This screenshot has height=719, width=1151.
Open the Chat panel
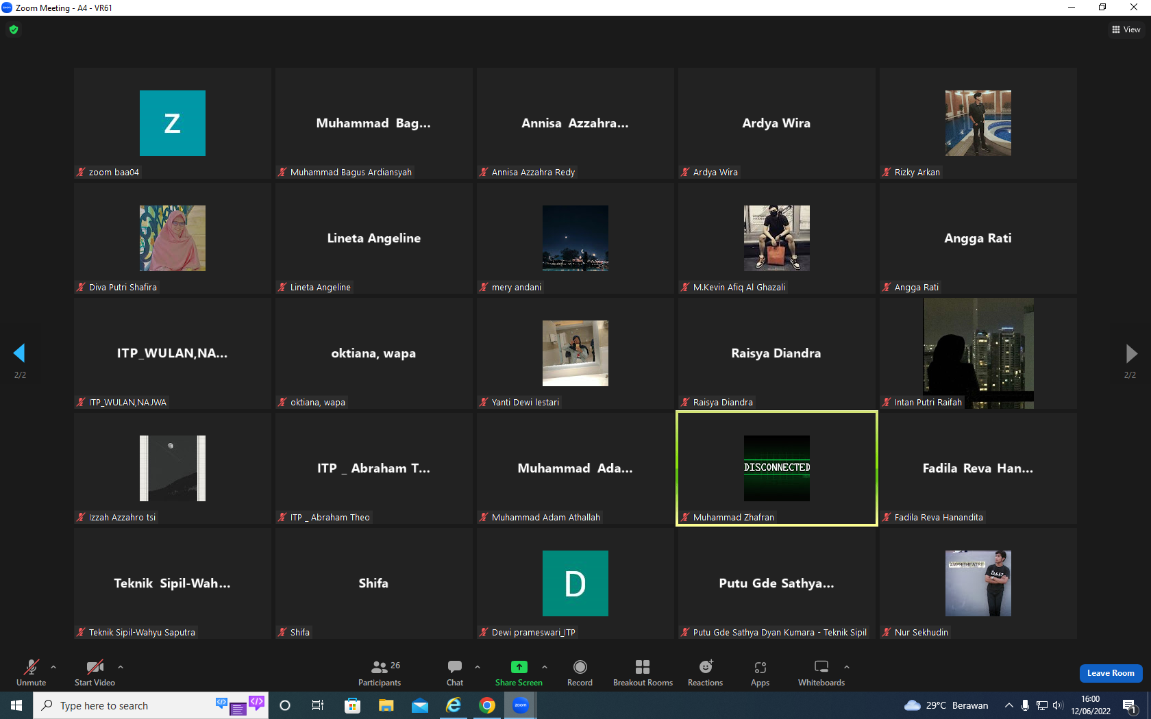tap(455, 673)
